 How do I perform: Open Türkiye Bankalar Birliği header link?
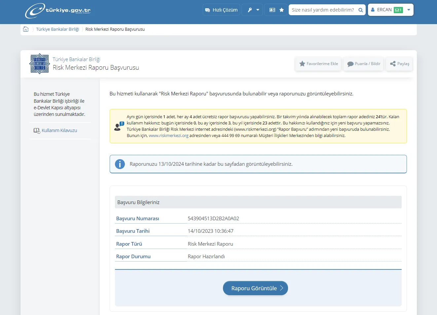tap(76, 59)
